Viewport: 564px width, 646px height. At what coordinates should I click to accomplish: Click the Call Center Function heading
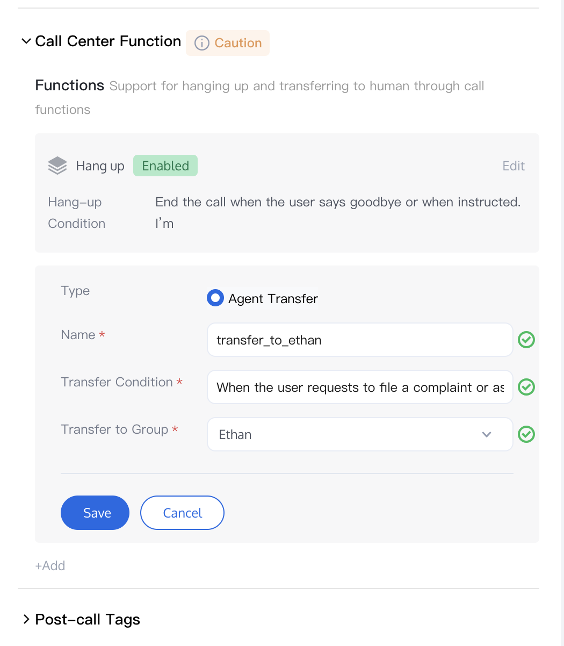pos(108,41)
